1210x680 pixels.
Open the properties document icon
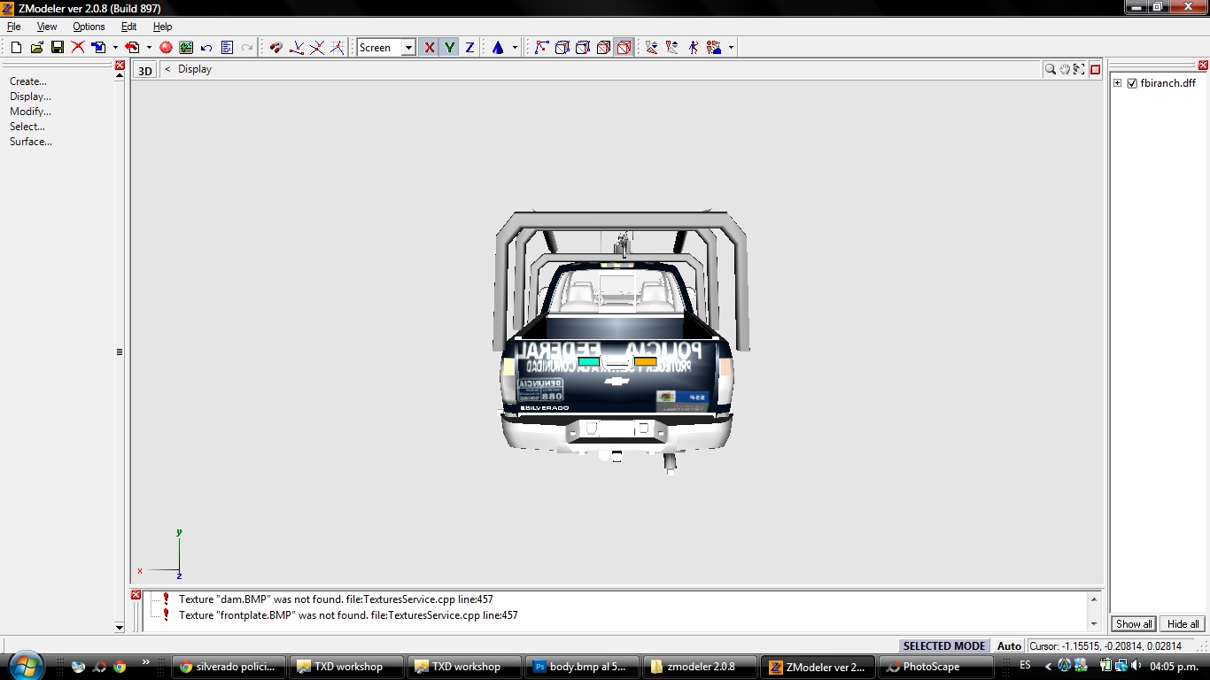227,48
